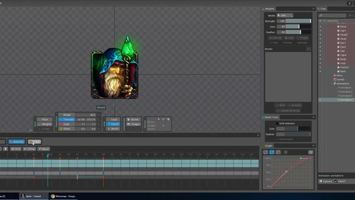
Task: Click the current frame marker on timeline
Action: (x=48, y=155)
